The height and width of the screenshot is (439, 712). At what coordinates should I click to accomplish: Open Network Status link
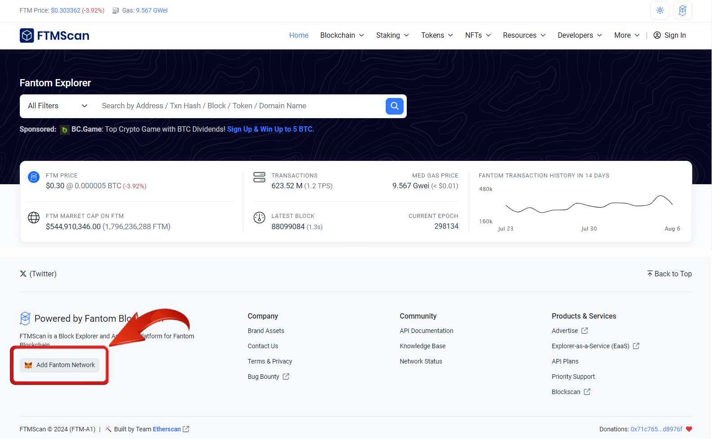point(421,361)
